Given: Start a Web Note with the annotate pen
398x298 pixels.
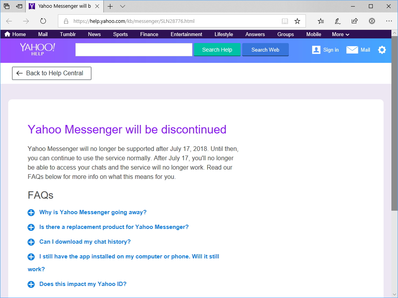Looking at the screenshot, I should click(337, 21).
